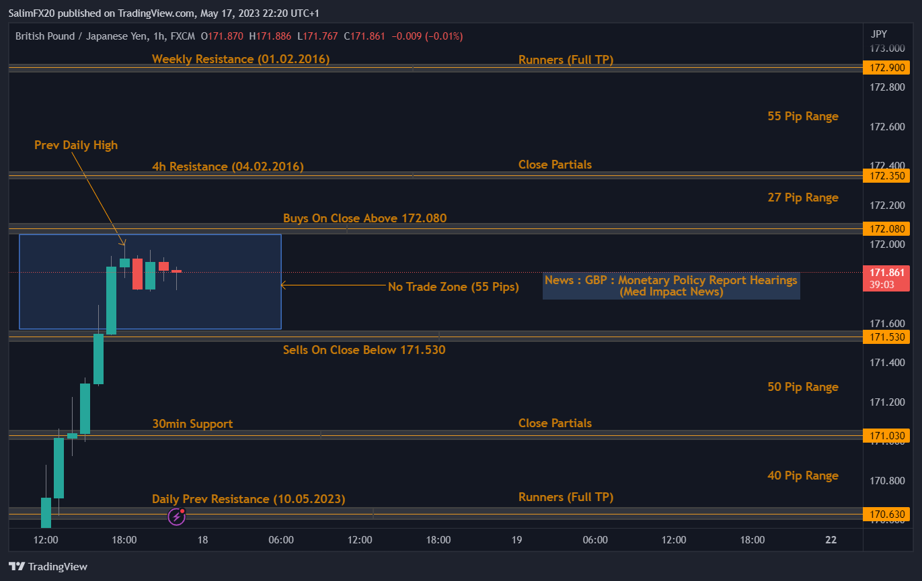This screenshot has width=922, height=581.
Task: Click the purple lightning economic event icon
Action: [x=176, y=517]
